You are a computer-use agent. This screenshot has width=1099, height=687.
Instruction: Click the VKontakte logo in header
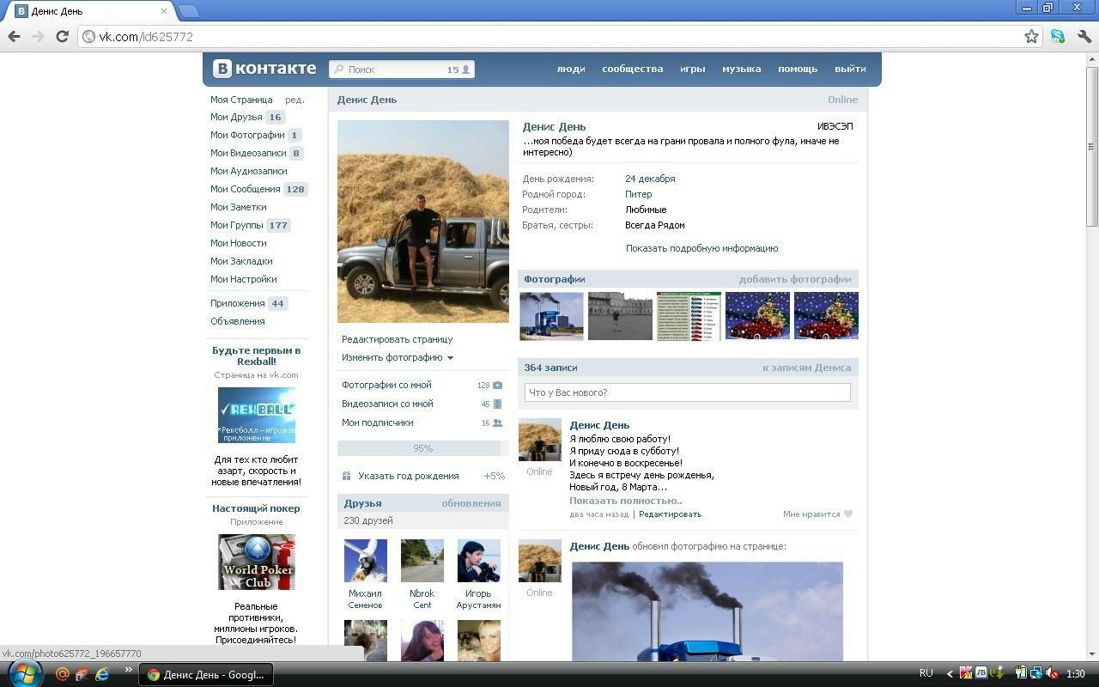click(x=264, y=69)
